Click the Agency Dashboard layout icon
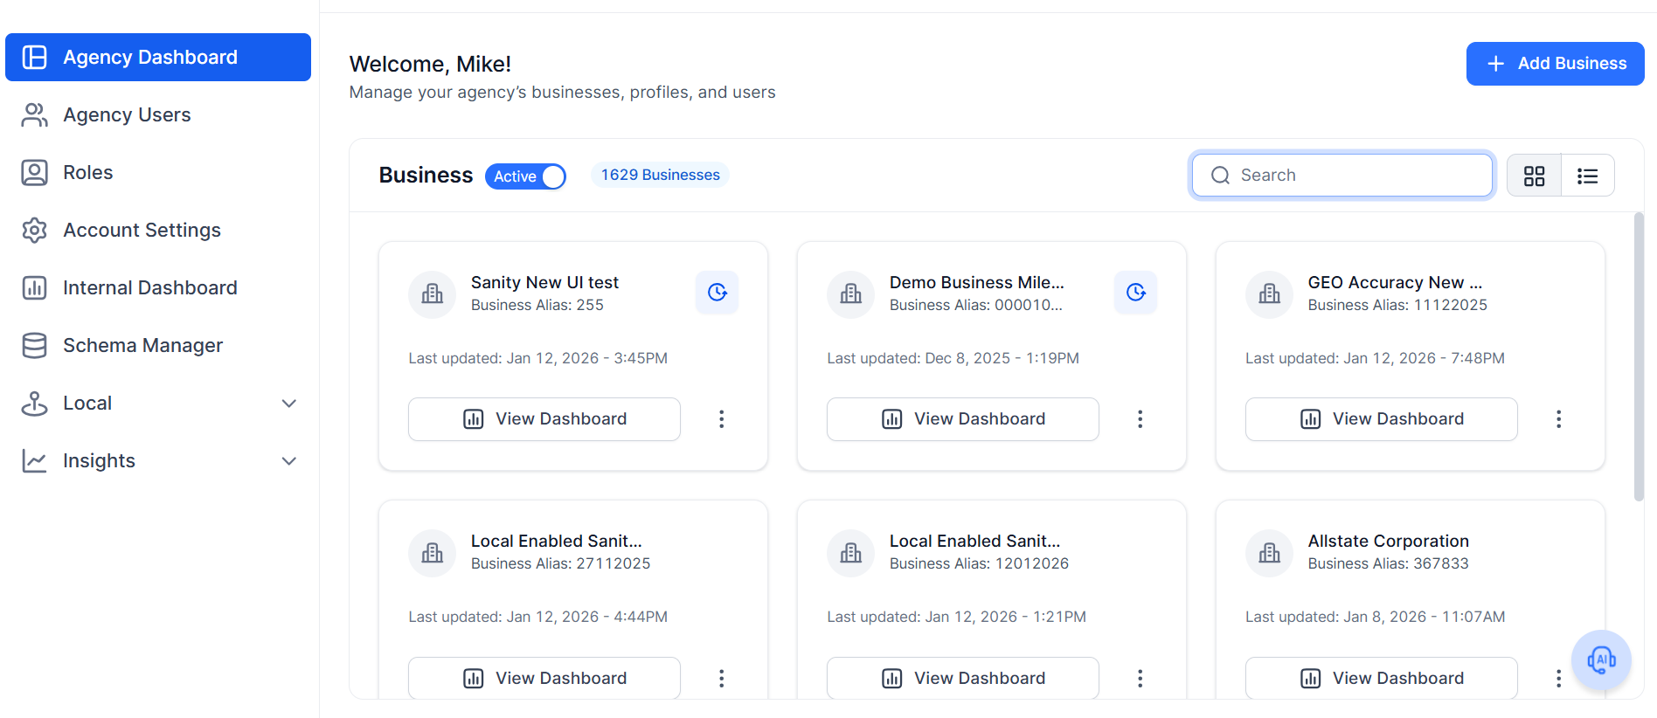 (x=34, y=57)
